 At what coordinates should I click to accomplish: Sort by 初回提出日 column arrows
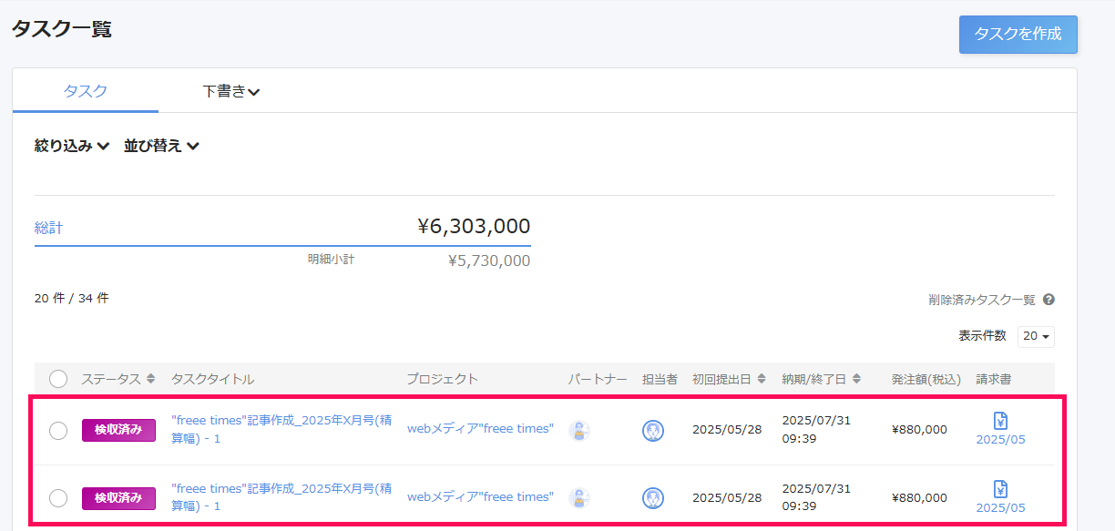[762, 379]
